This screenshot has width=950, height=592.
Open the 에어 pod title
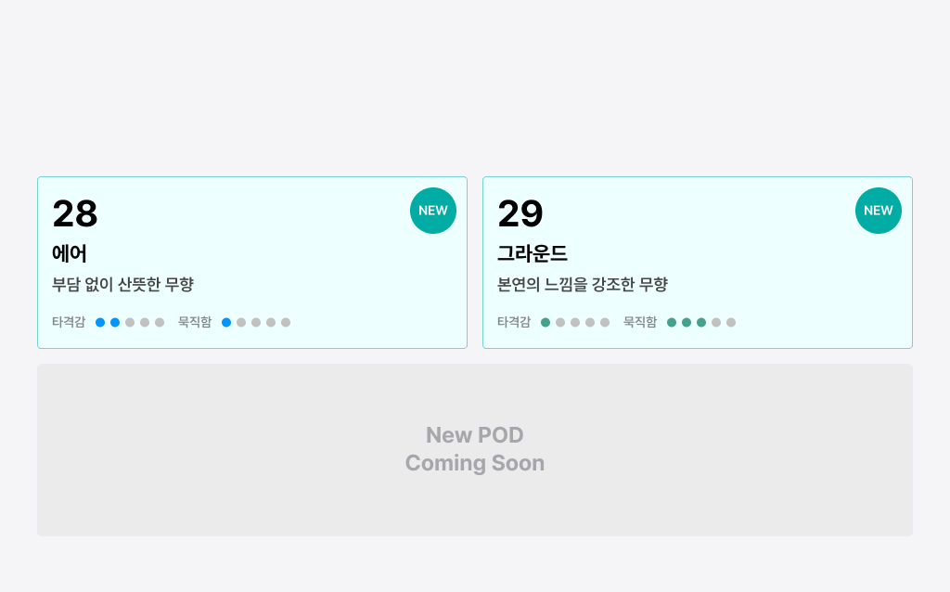[70, 253]
